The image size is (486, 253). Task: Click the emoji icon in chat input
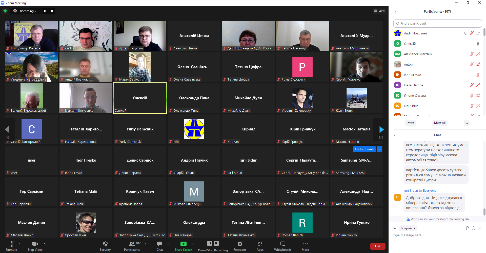point(474,228)
